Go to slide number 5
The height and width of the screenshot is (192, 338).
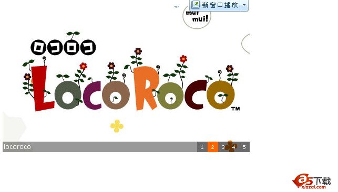pyautogui.click(x=244, y=147)
